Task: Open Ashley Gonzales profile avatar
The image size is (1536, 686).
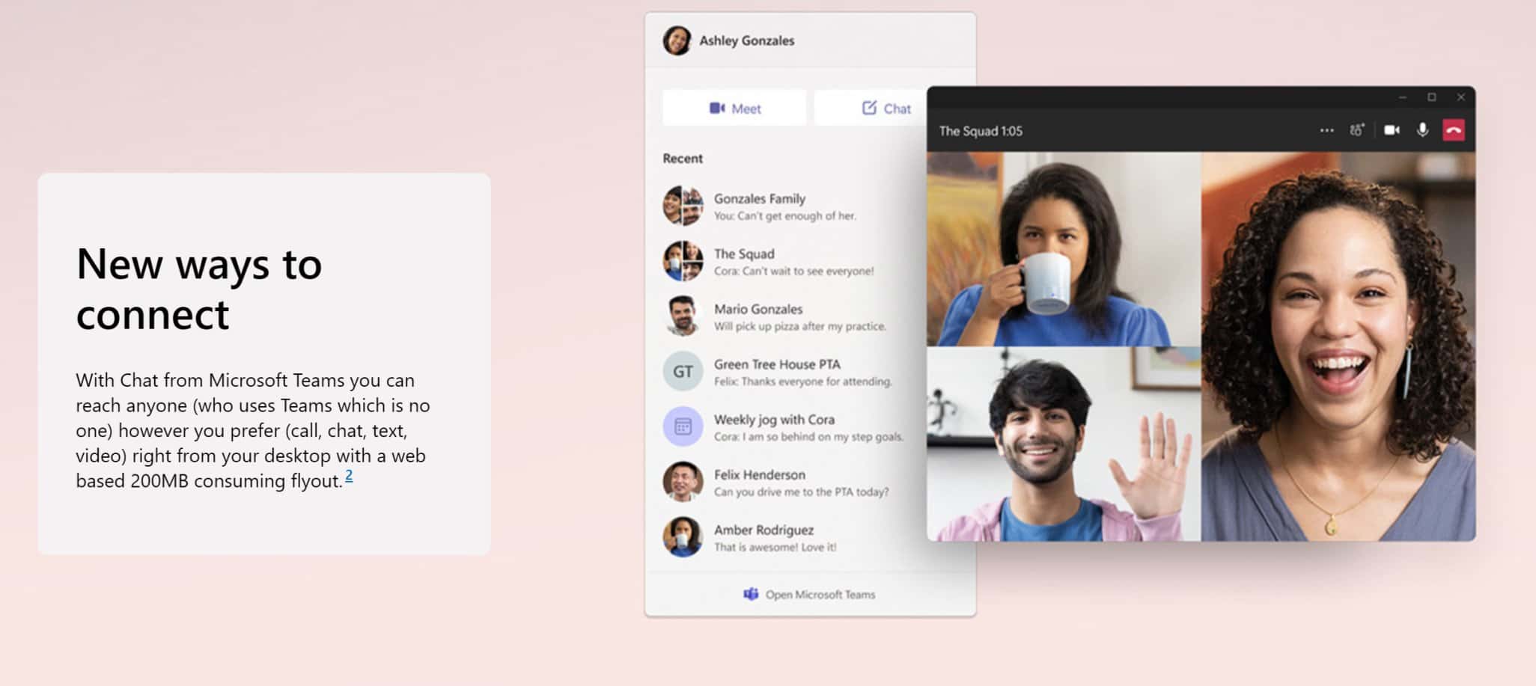Action: (x=677, y=40)
